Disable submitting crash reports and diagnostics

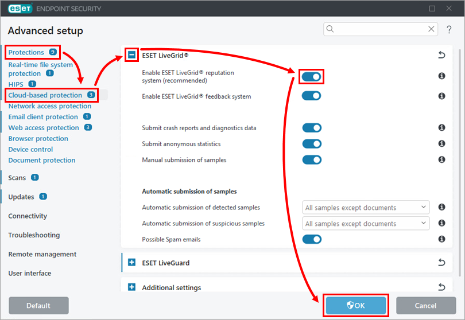click(x=312, y=128)
